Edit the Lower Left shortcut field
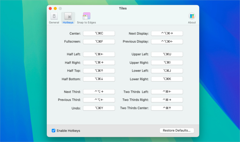The image size is (240, 142). (x=167, y=70)
